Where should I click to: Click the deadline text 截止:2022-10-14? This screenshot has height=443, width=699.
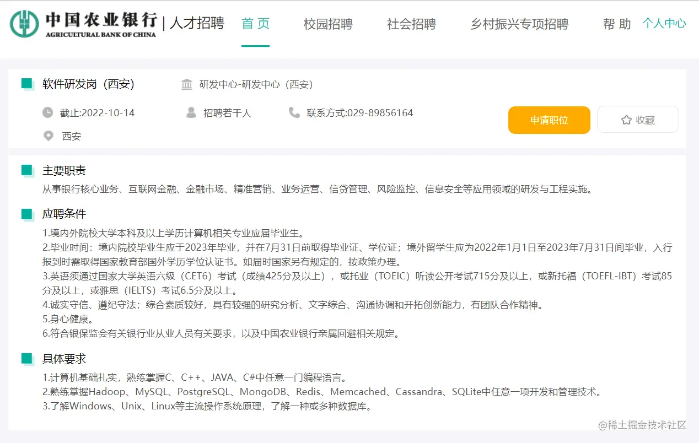click(97, 113)
